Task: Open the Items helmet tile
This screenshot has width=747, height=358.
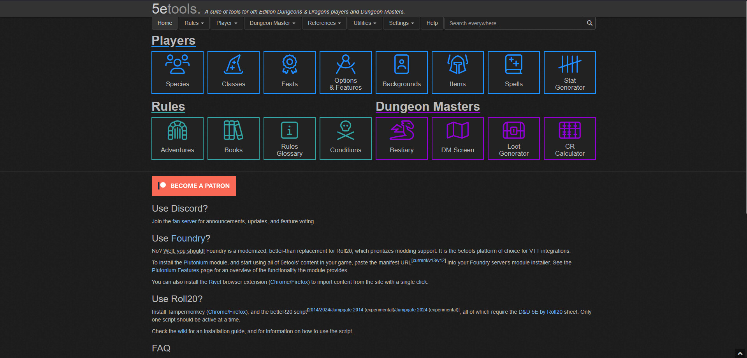Action: [x=458, y=73]
